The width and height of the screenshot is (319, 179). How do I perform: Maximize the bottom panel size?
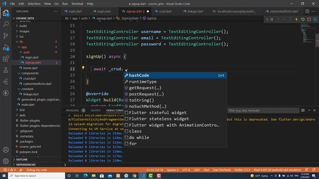point(309,110)
